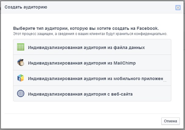The image size is (185, 130).
Task: Click the words файла данных in first option
Action: coord(129,47)
